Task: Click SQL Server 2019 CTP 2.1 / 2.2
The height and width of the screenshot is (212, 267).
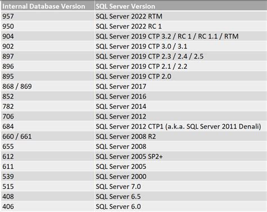Action: [181, 66]
